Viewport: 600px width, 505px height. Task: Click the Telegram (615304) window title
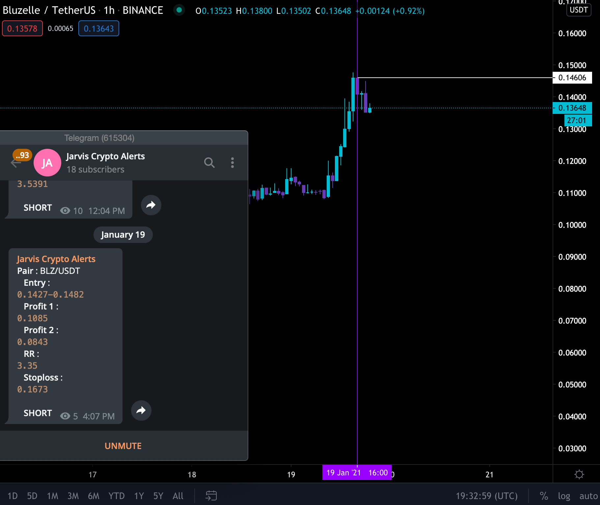click(99, 138)
